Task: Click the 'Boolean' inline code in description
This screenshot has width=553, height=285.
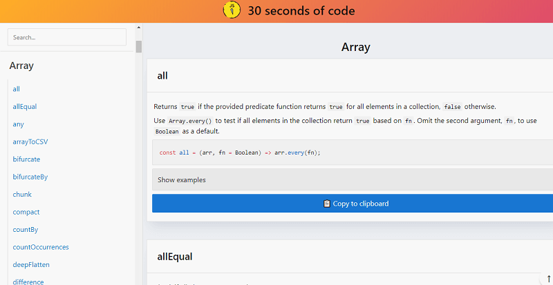Action: pos(167,132)
